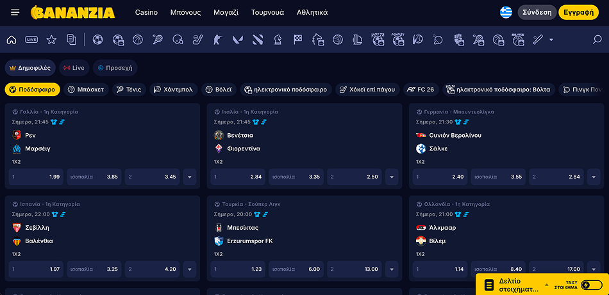
Task: Select the handball sport icon in toolbar
Action: [x=418, y=40]
